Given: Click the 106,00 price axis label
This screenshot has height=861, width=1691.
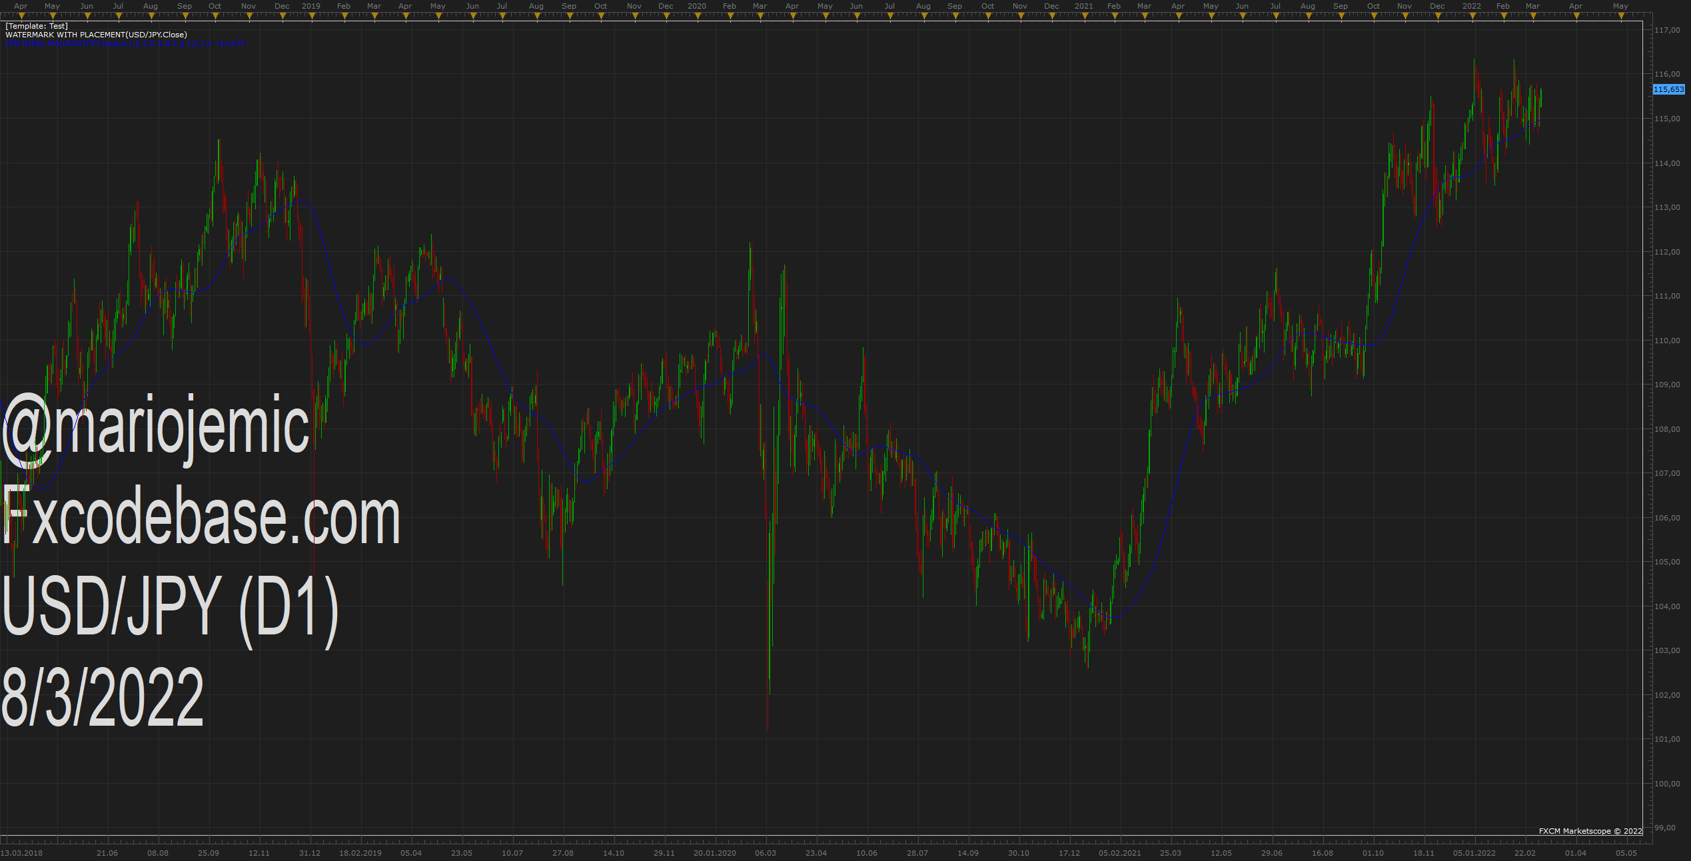Looking at the screenshot, I should (1668, 518).
